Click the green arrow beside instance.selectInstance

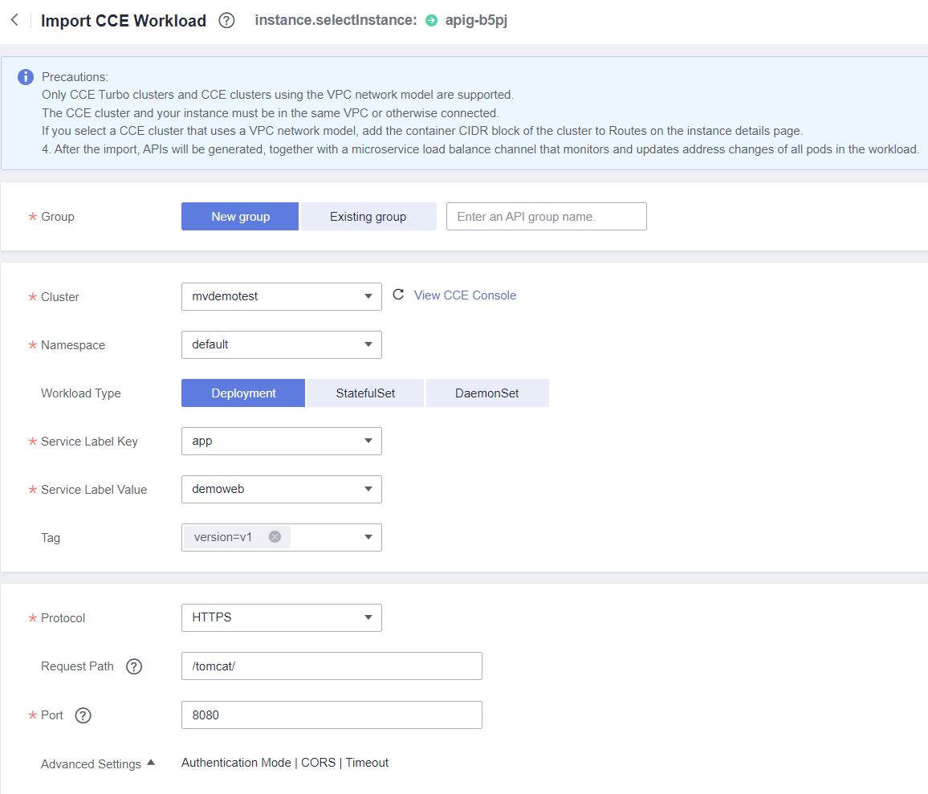click(431, 20)
